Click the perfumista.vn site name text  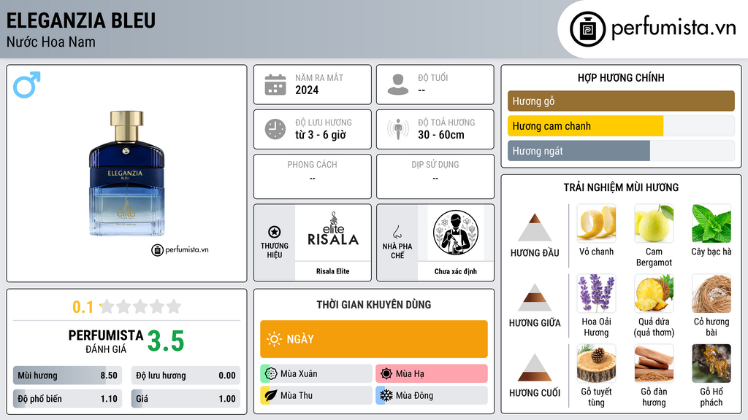pyautogui.click(x=674, y=28)
